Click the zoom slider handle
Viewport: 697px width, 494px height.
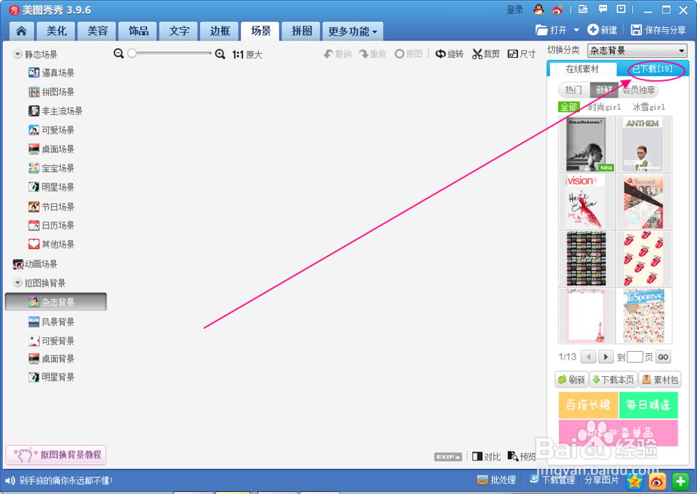point(132,54)
